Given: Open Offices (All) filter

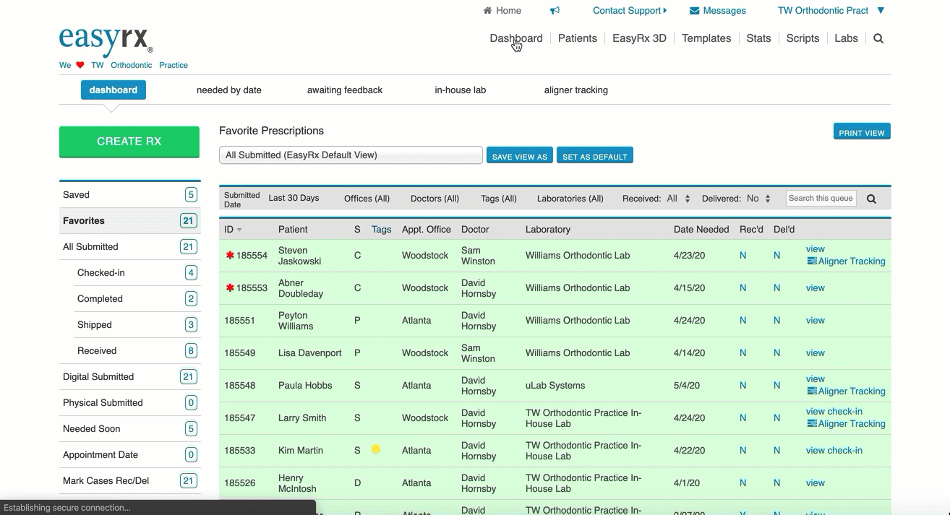Looking at the screenshot, I should tap(367, 199).
